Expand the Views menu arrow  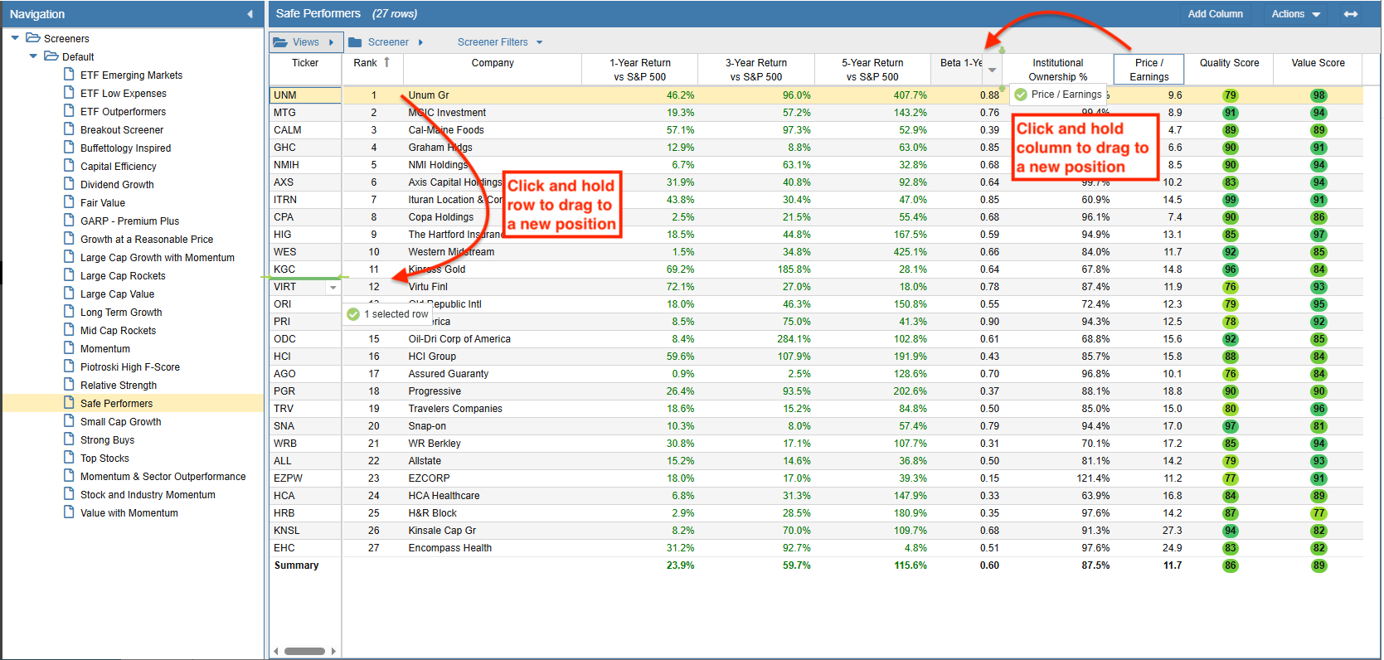click(x=332, y=42)
